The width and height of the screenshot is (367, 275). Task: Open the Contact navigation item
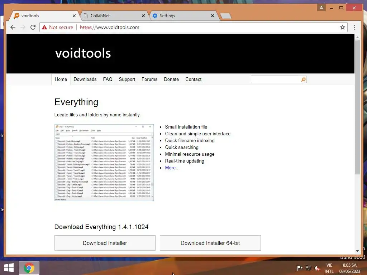[193, 79]
